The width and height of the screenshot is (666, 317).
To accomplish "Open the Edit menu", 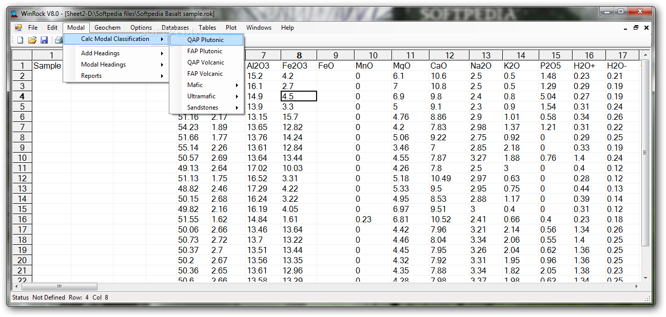I will [x=52, y=28].
